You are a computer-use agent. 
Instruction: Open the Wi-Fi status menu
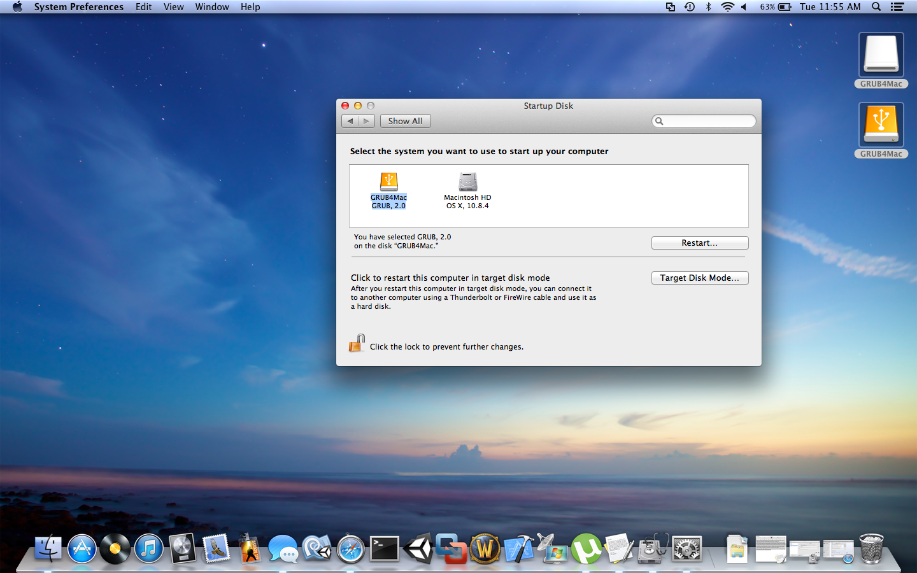coord(727,7)
